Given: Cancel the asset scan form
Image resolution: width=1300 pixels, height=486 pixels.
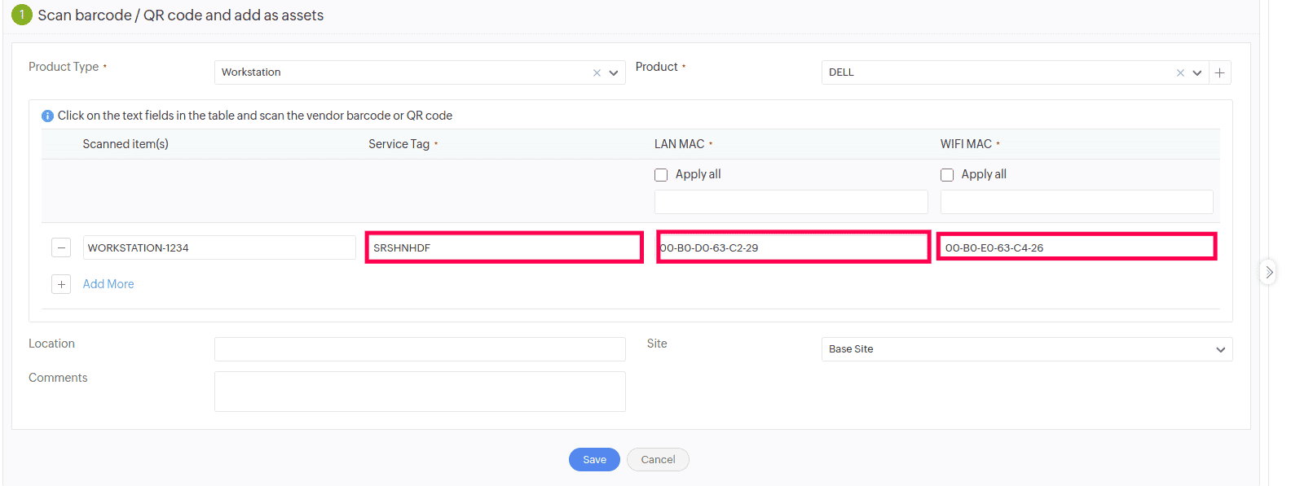Looking at the screenshot, I should pyautogui.click(x=658, y=460).
